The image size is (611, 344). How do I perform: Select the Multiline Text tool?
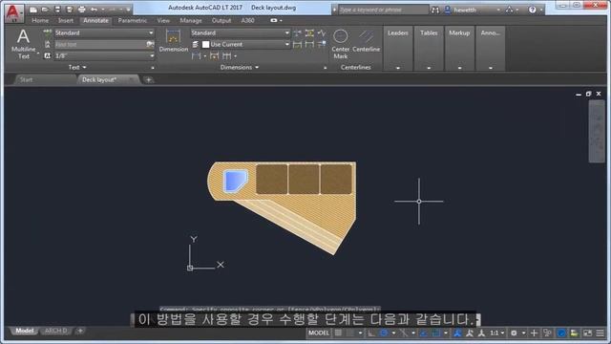(23, 44)
